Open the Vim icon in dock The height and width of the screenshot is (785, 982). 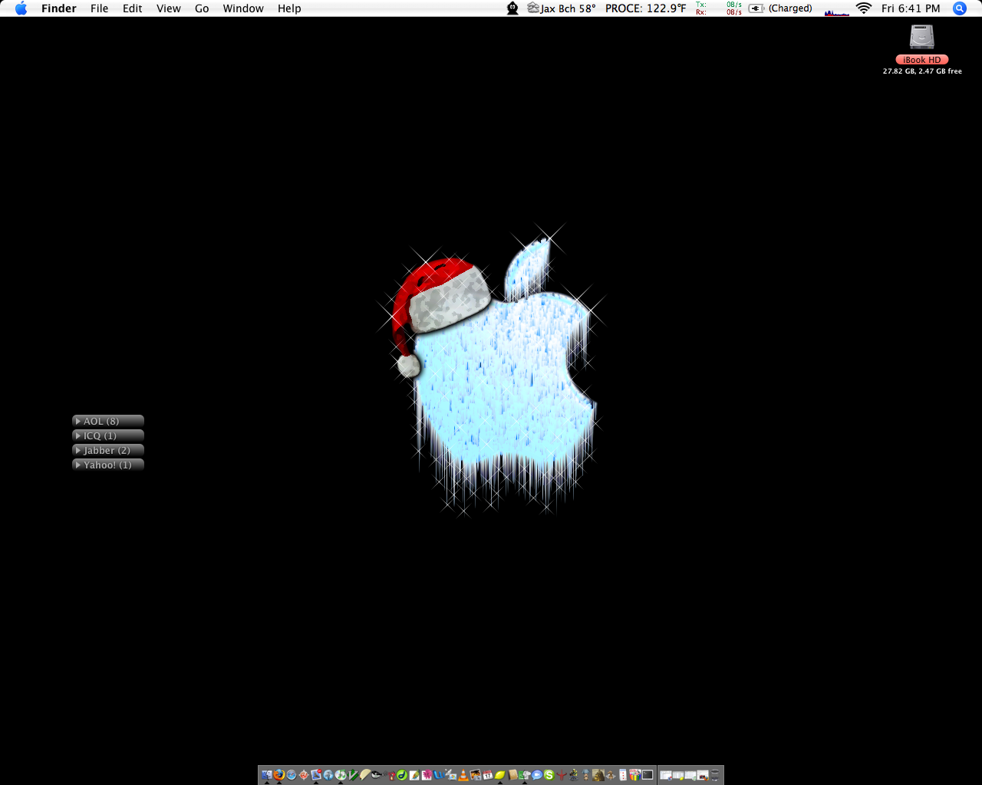point(353,775)
